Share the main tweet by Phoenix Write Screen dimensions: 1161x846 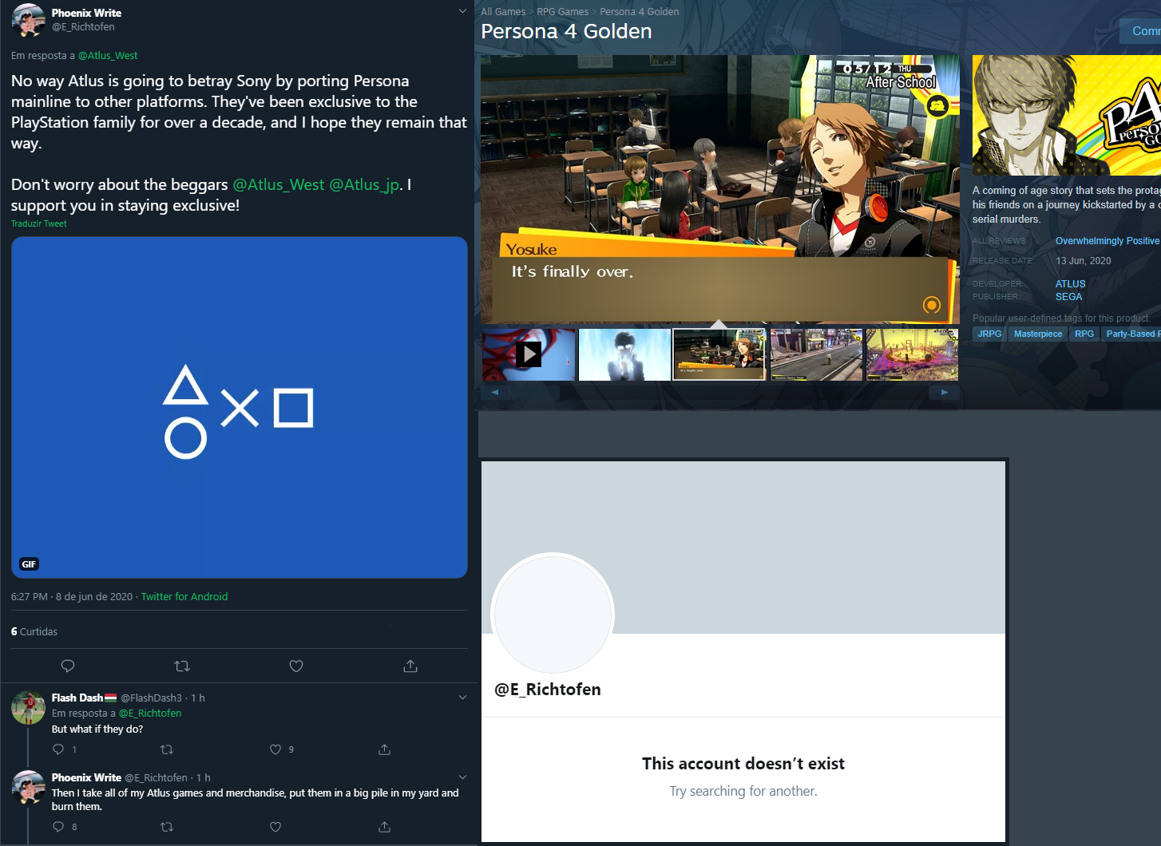tap(410, 666)
